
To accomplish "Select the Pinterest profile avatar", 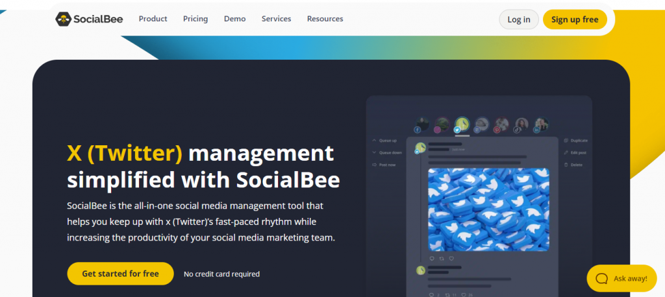I will tap(502, 125).
